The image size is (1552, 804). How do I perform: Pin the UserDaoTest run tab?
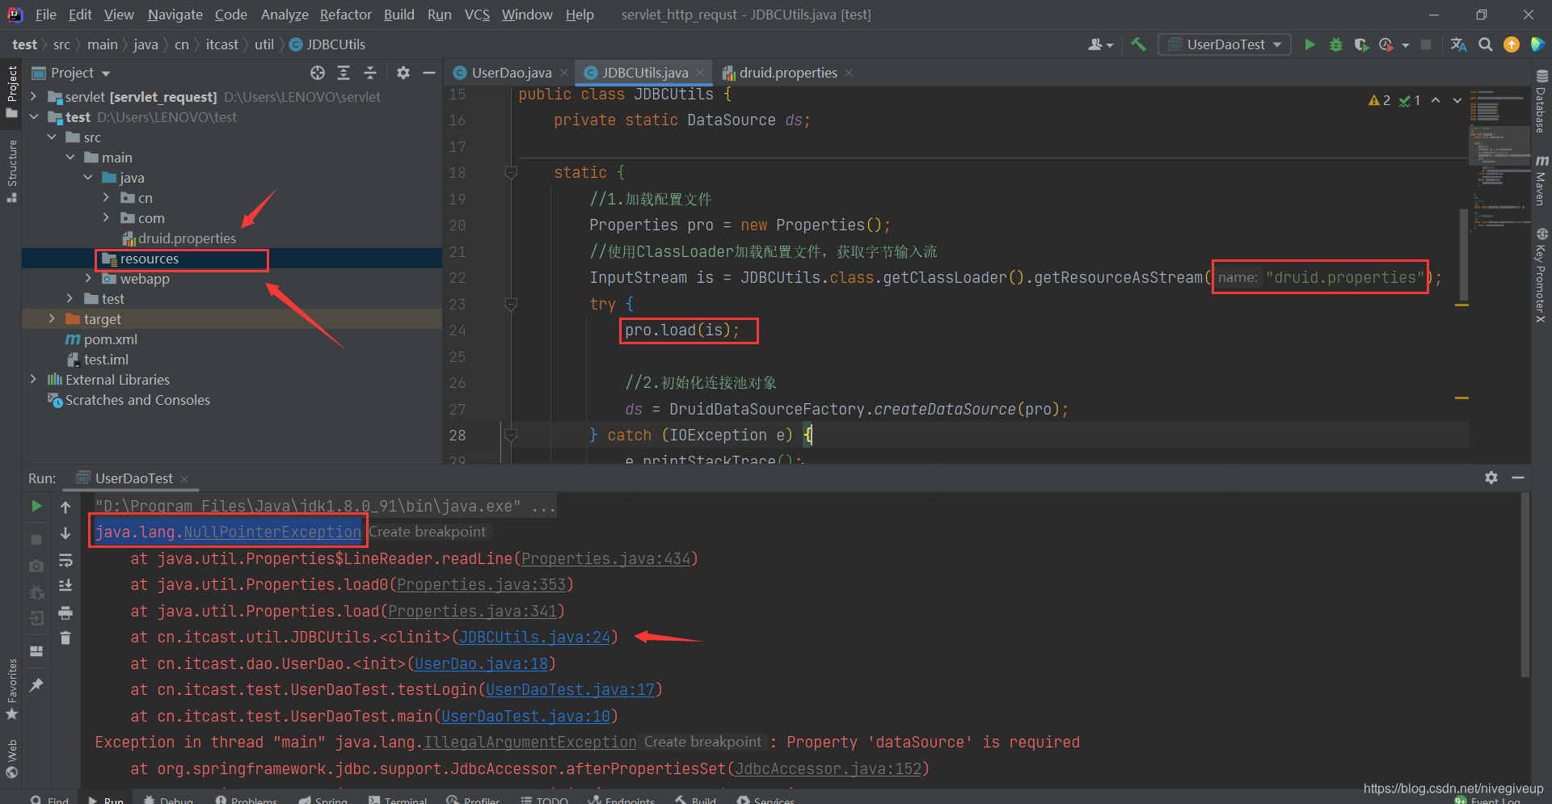click(x=37, y=684)
